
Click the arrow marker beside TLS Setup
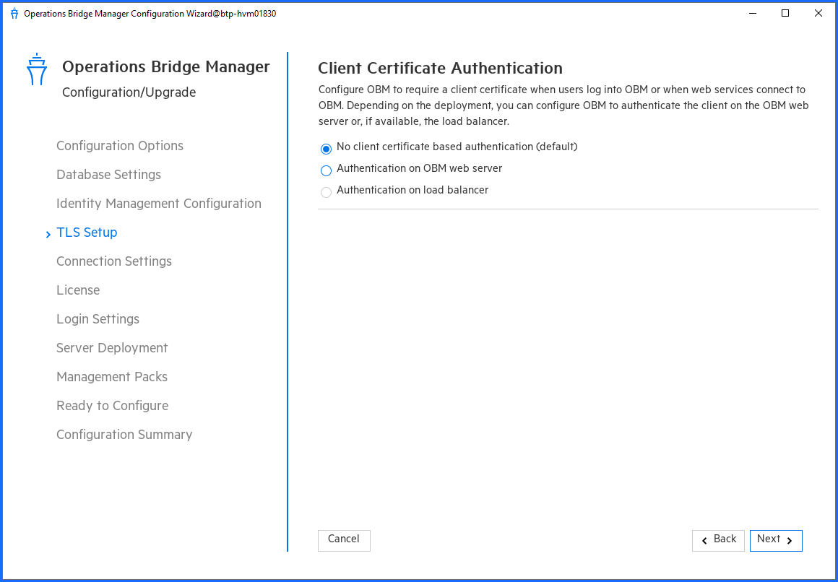tap(48, 234)
